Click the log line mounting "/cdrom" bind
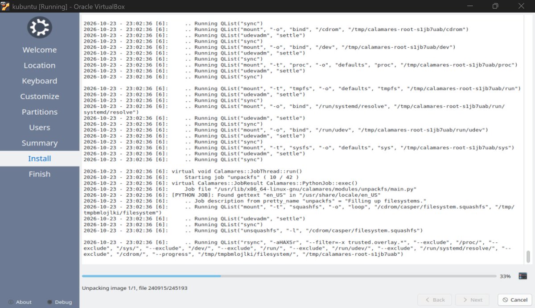Image resolution: width=535 pixels, height=308 pixels. (x=276, y=29)
